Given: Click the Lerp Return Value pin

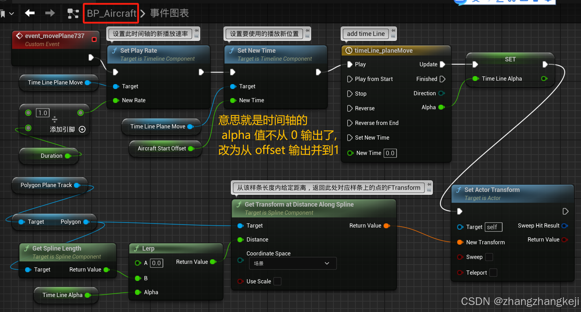Looking at the screenshot, I should pyautogui.click(x=213, y=262).
